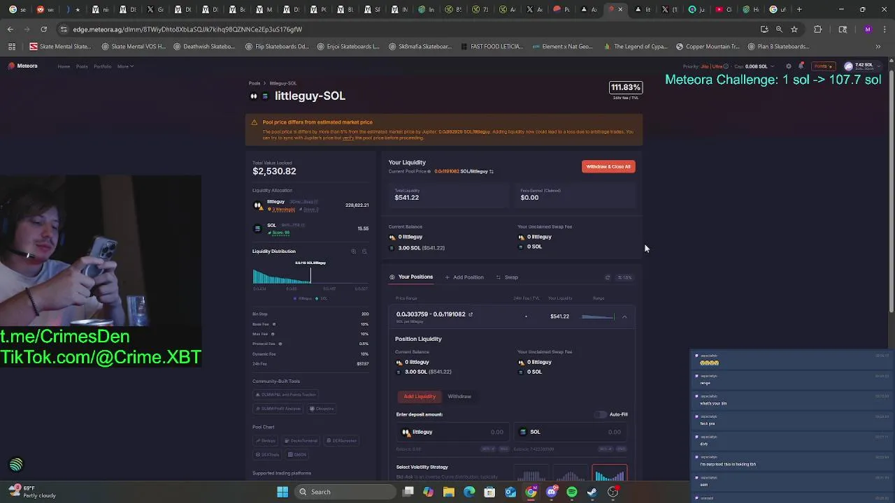The image size is (895, 503).
Task: Select the Curve volatility strategy
Action: pos(571,474)
